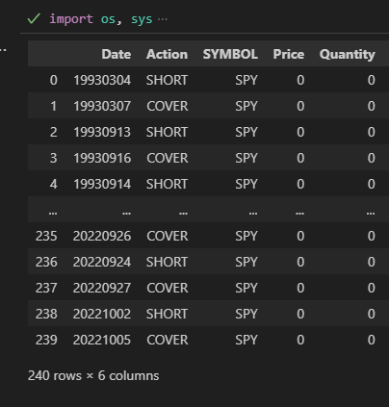The image size is (389, 407).
Task: Click the Action column header
Action: coord(167,54)
